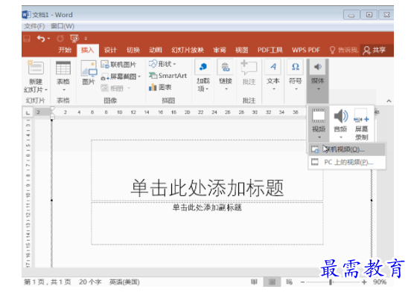The width and height of the screenshot is (411, 292).
Task: Click the 90% zoom level
Action: click(x=380, y=282)
